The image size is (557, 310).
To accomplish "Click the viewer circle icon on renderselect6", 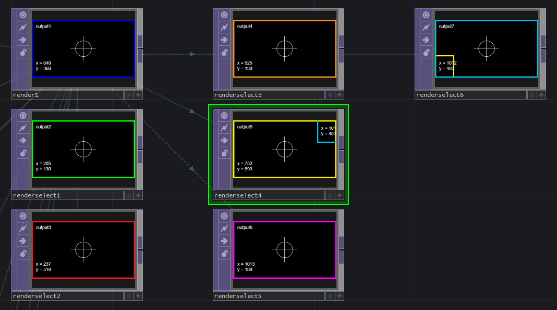I will 426,15.
